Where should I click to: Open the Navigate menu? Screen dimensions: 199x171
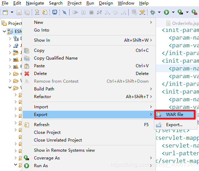pyautogui.click(x=35, y=3)
